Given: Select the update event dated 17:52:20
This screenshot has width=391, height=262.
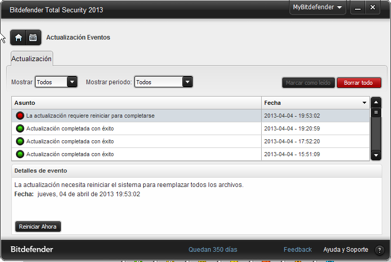Looking at the screenshot, I should coord(191,141).
